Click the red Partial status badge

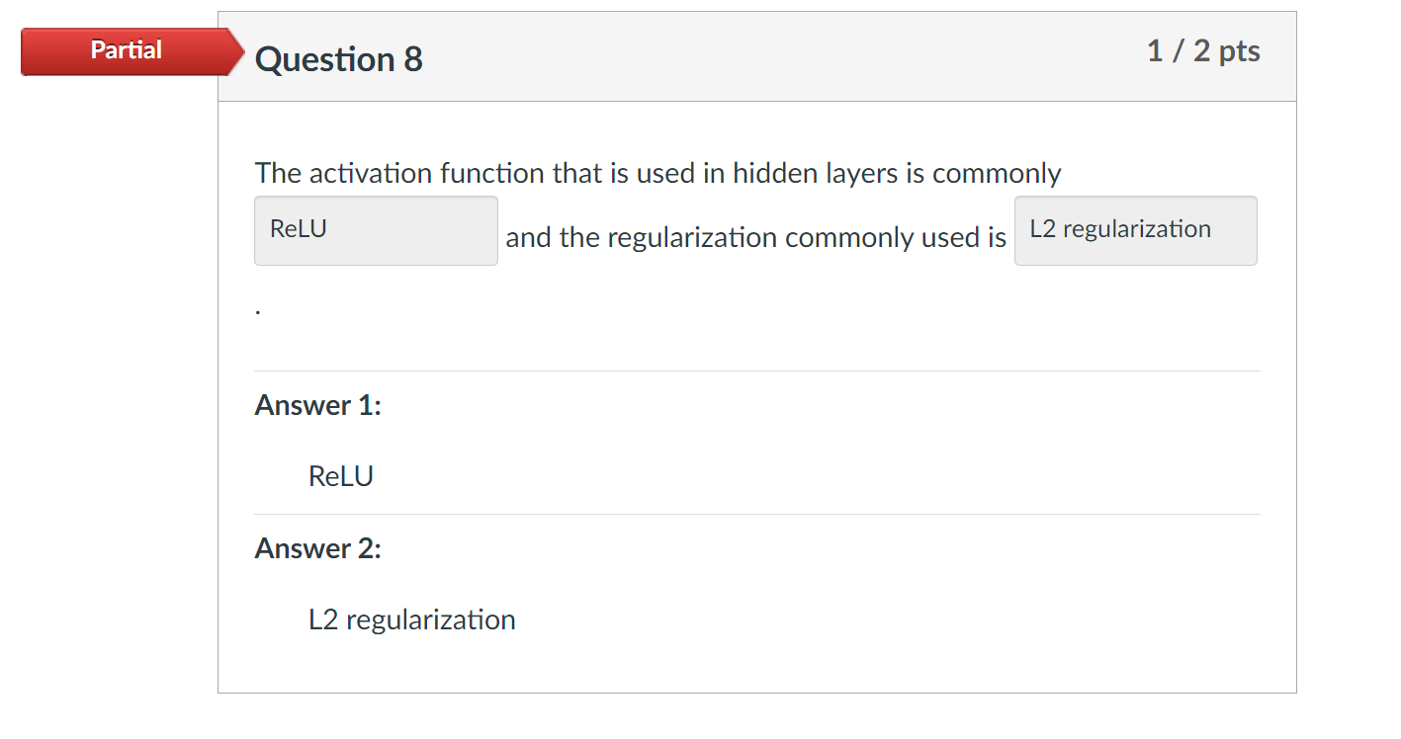point(126,50)
